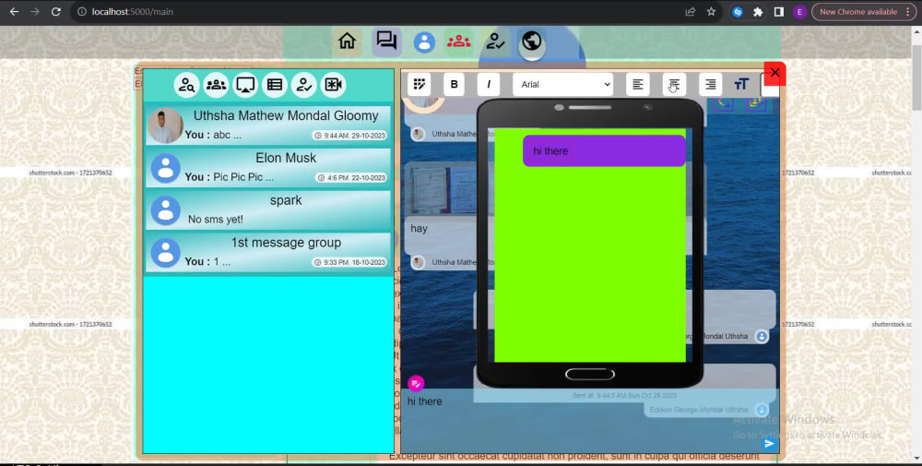Open the white color picker box
Screen dimensions: 922x466
770,85
